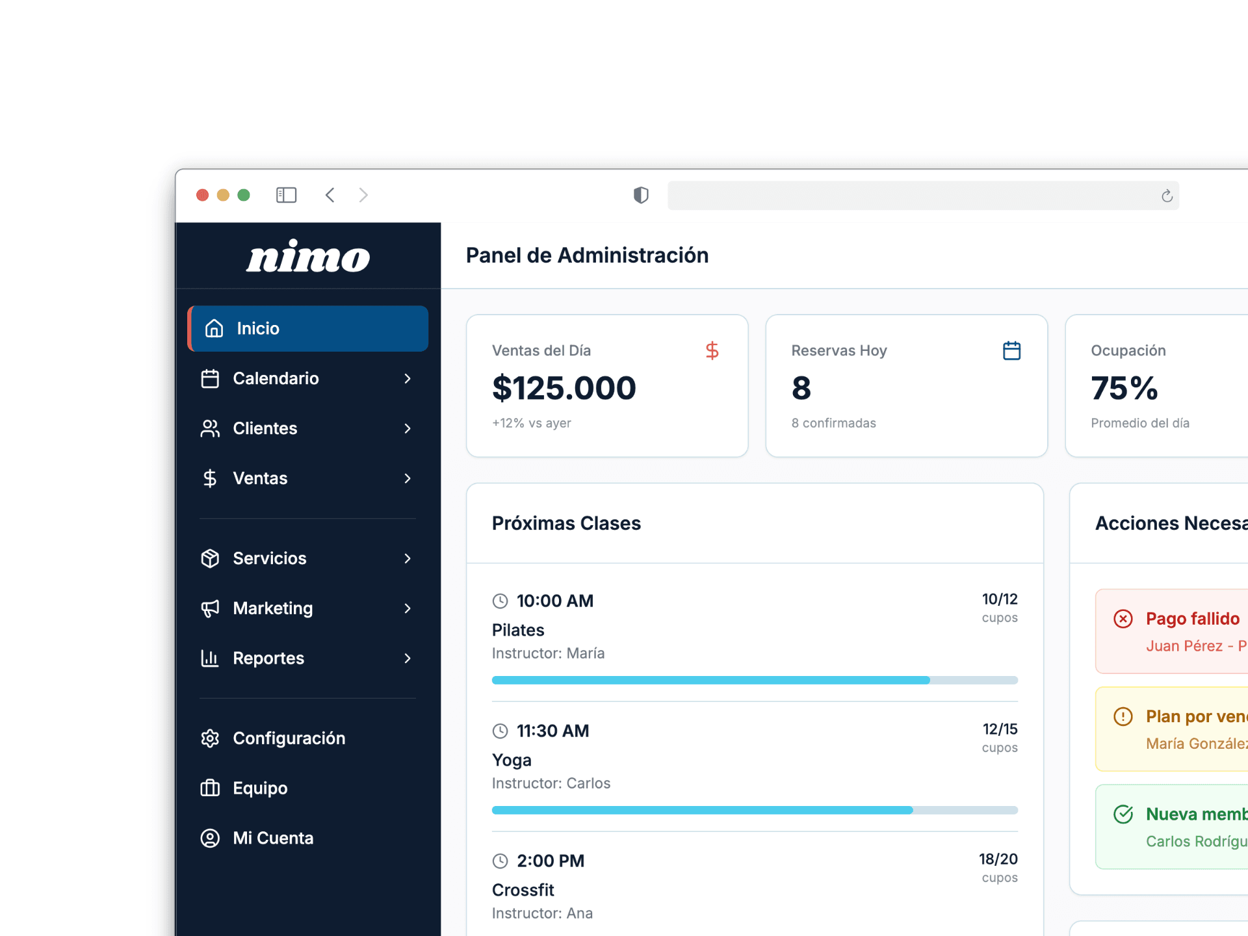Image resolution: width=1248 pixels, height=936 pixels.
Task: Toggle the browser sidebar panel button
Action: tap(286, 194)
